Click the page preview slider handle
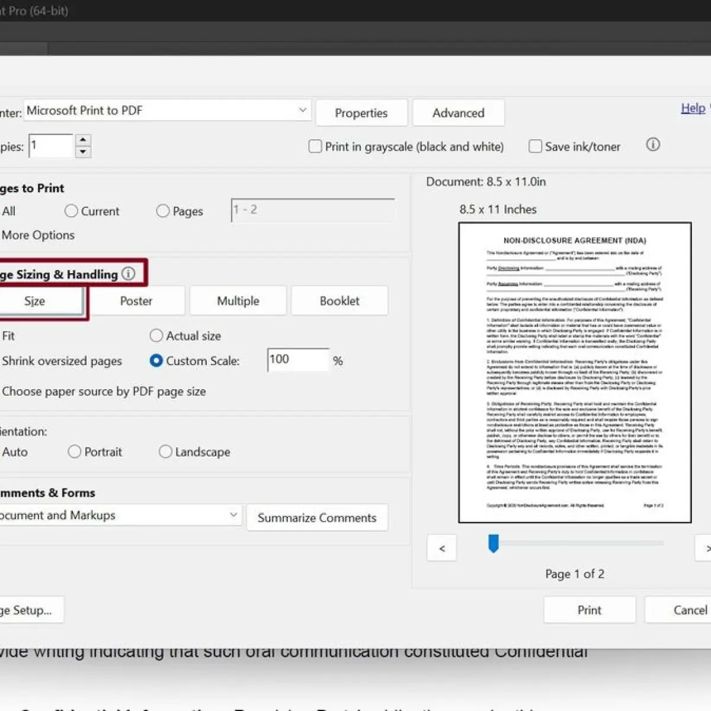711x711 pixels. click(x=494, y=543)
